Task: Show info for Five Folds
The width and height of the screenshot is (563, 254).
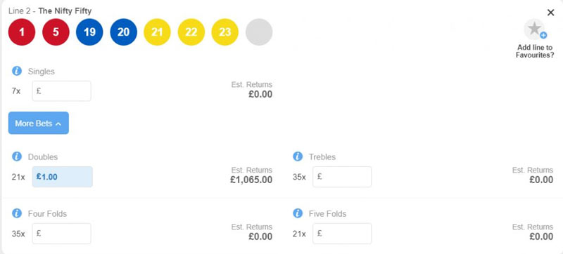Action: pyautogui.click(x=298, y=213)
